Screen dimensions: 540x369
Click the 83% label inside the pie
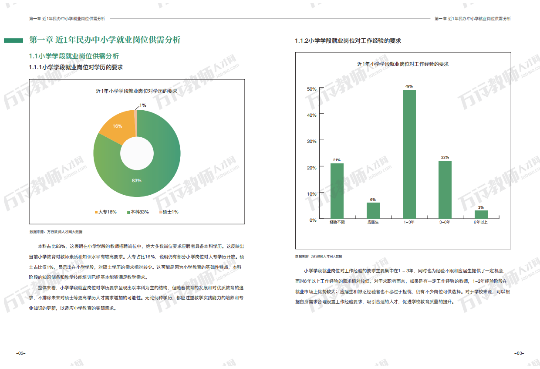point(136,180)
